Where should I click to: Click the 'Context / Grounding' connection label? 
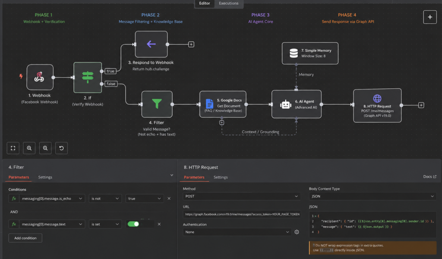(x=260, y=132)
